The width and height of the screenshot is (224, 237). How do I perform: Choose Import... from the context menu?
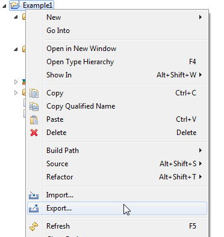click(x=117, y=195)
